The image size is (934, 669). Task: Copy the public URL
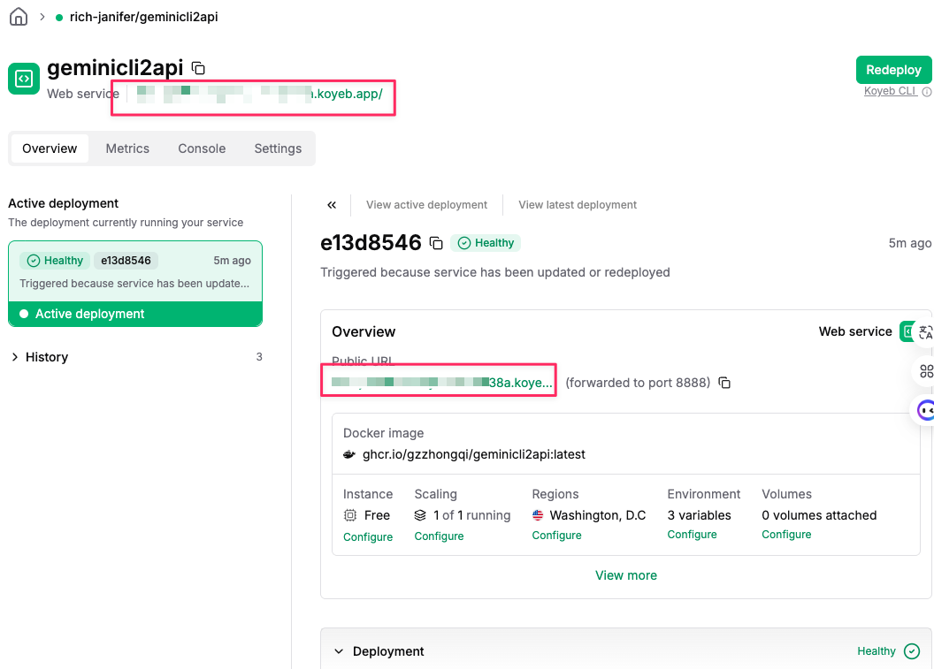click(x=724, y=383)
